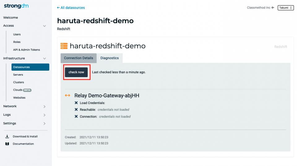Open API & Admin Tokens

click(27, 50)
